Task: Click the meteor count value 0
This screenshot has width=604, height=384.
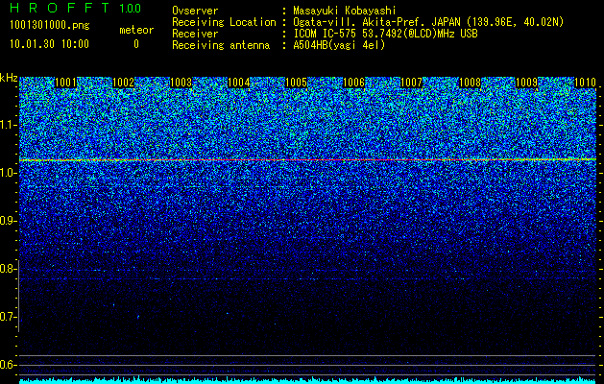Action: pyautogui.click(x=136, y=44)
